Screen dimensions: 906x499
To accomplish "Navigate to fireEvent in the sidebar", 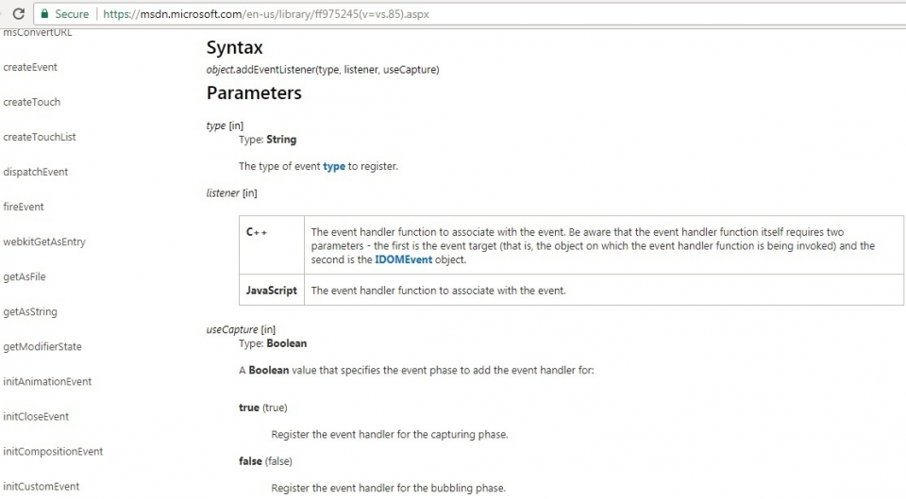I will (24, 207).
